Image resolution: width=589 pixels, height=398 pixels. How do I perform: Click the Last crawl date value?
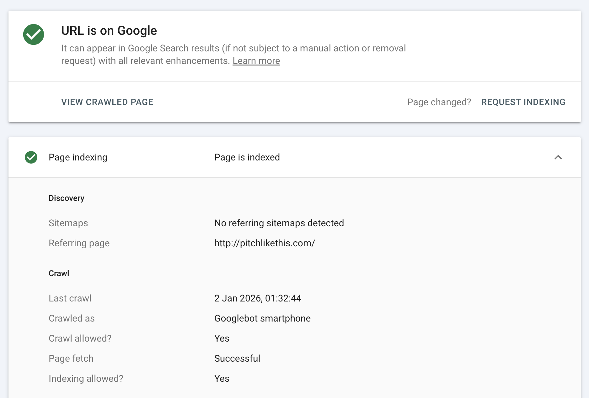click(258, 298)
